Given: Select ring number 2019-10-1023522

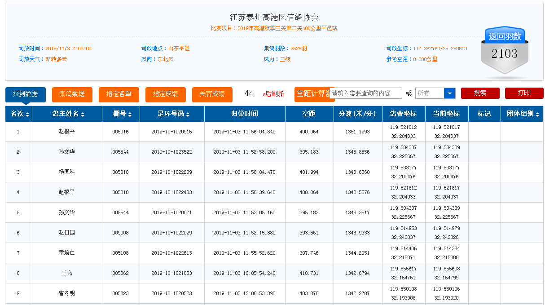Looking at the screenshot, I should [x=171, y=152].
